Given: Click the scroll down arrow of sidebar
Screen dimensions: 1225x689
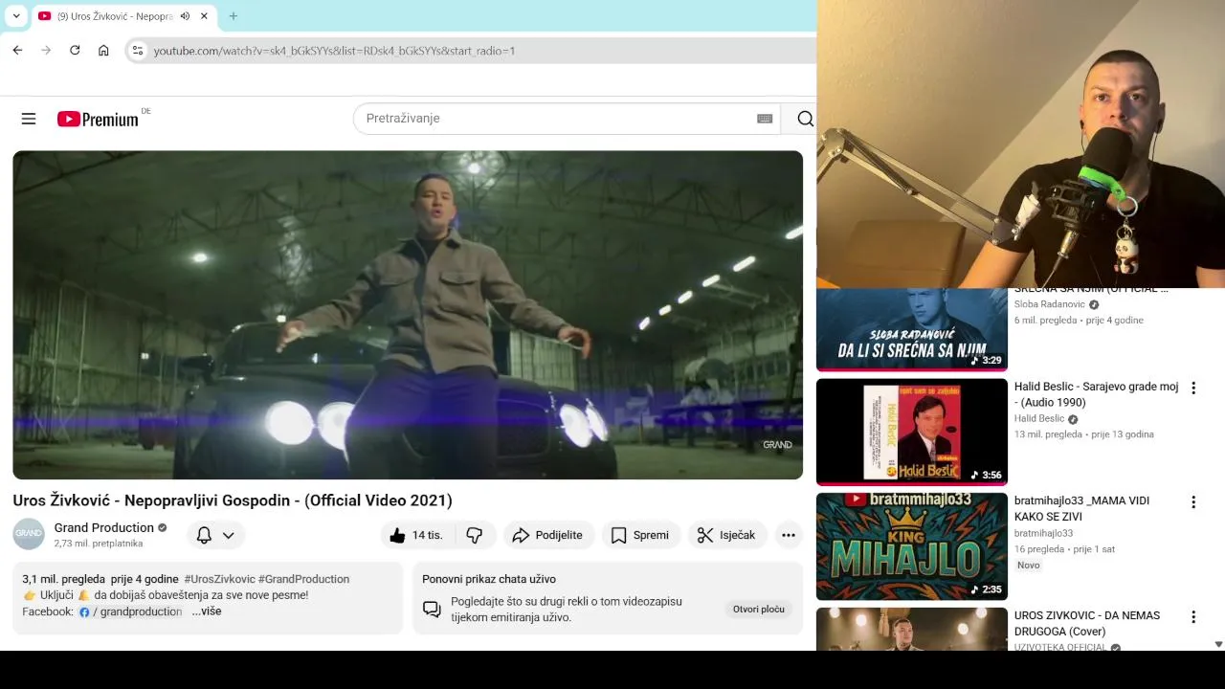Looking at the screenshot, I should (x=1218, y=645).
